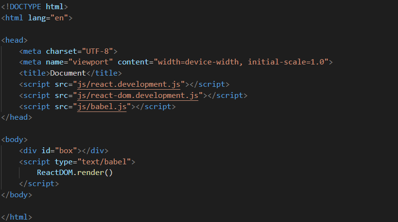The width and height of the screenshot is (398, 222).
Task: Place cursor on the lang "en" value
Action: point(62,18)
